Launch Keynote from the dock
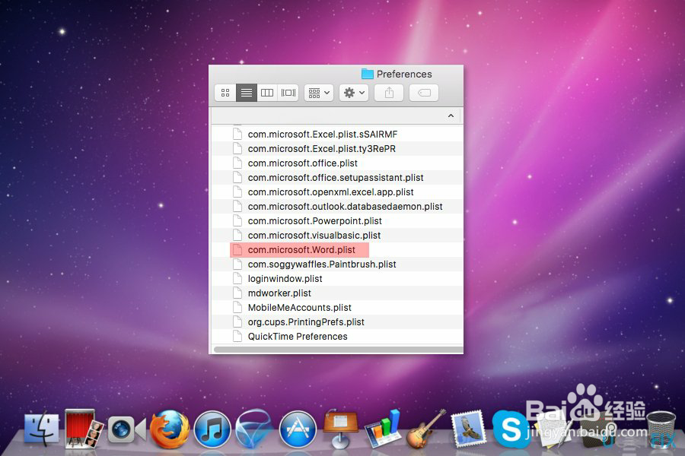The image size is (685, 456). [340, 429]
